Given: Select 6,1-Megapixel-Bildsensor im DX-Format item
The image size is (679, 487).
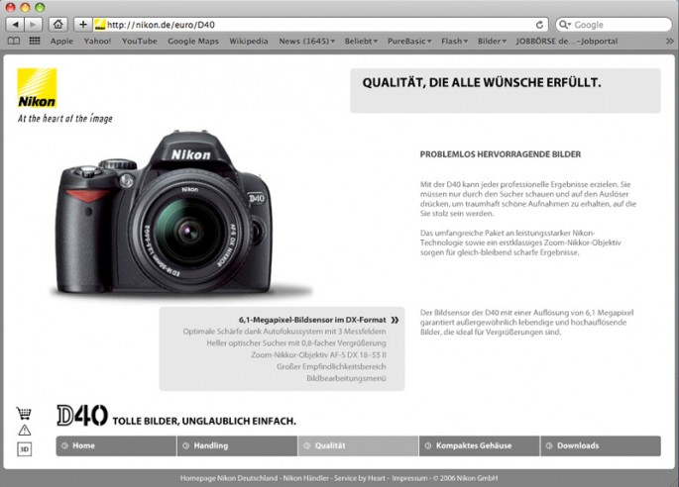Looking at the screenshot, I should pos(312,320).
